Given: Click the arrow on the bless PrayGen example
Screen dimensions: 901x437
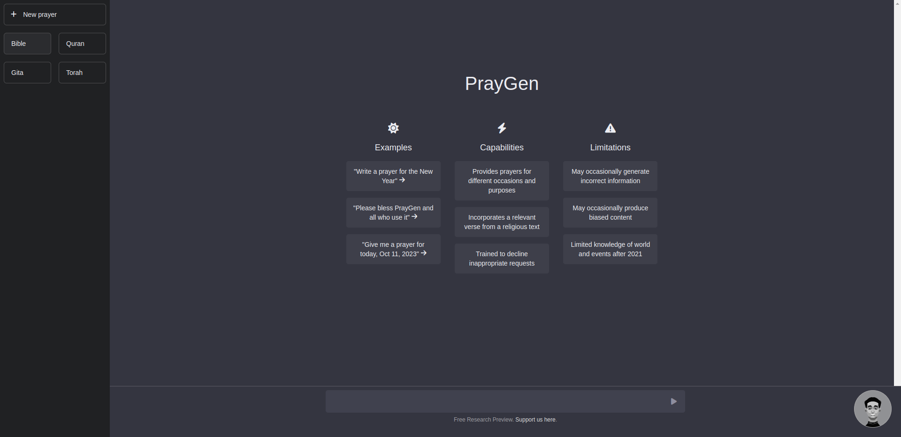Looking at the screenshot, I should point(415,216).
